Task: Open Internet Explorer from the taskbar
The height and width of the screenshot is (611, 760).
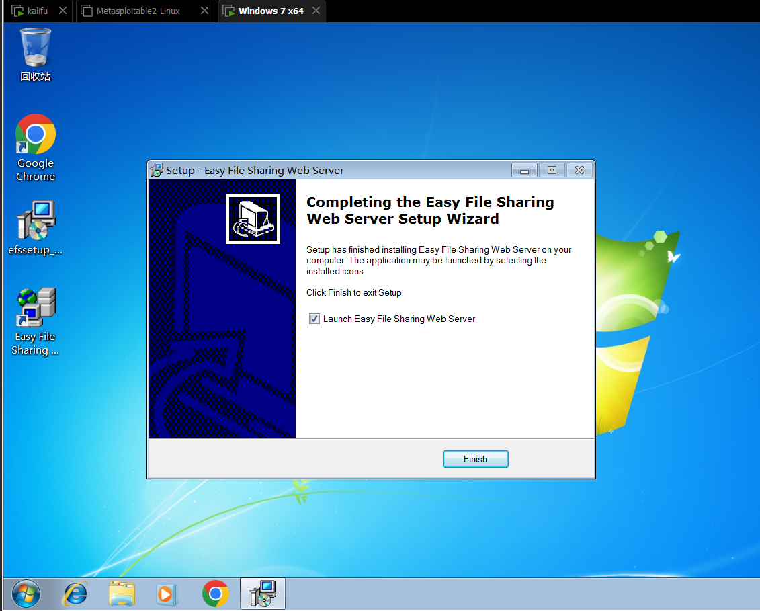Action: click(x=75, y=594)
